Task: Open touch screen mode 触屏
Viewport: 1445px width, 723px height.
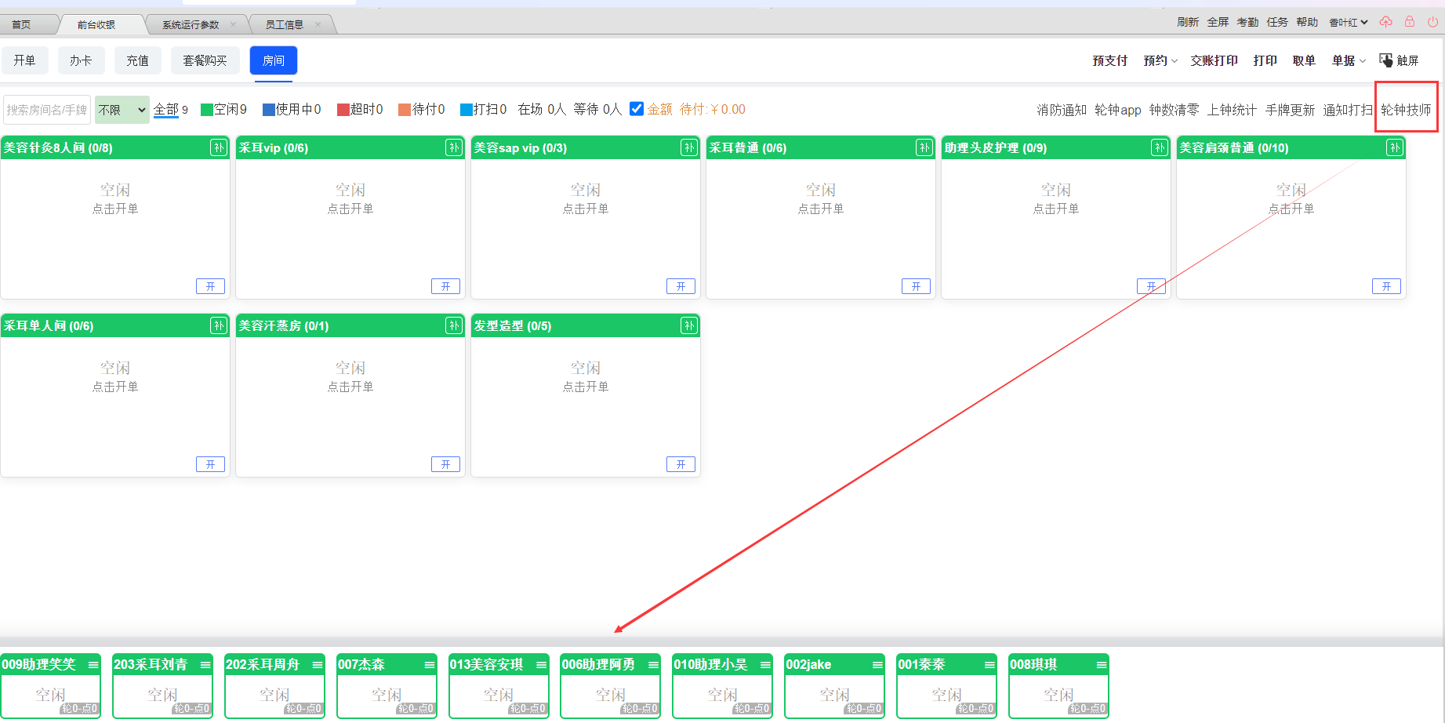Action: click(1399, 60)
